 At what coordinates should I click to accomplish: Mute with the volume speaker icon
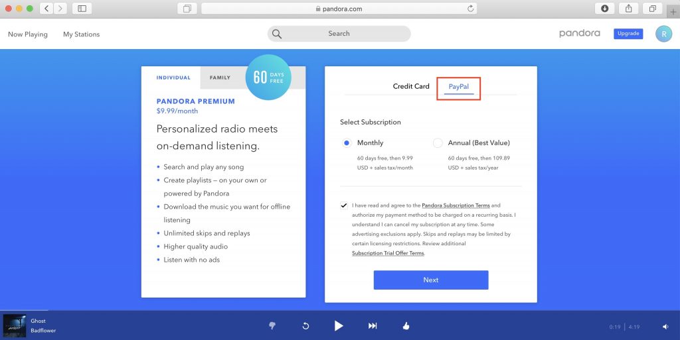click(665, 326)
